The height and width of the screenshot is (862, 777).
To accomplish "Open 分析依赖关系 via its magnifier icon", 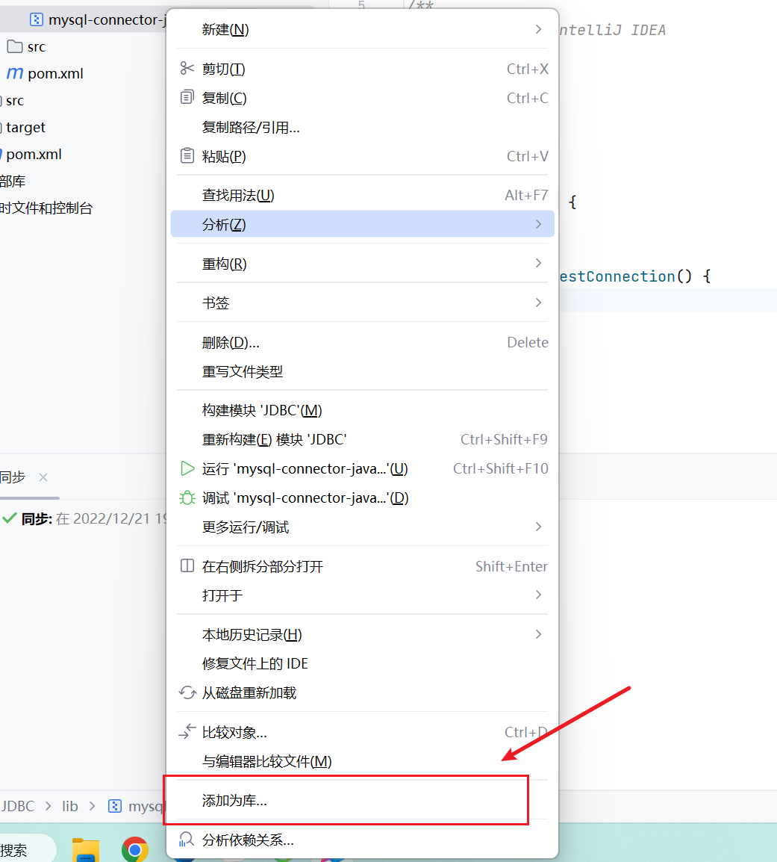I will coord(186,840).
